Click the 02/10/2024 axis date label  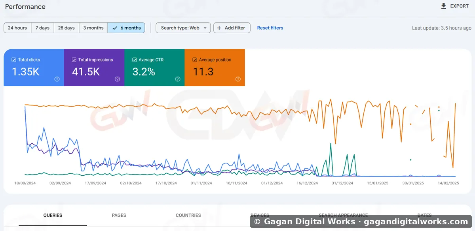pyautogui.click(x=131, y=183)
